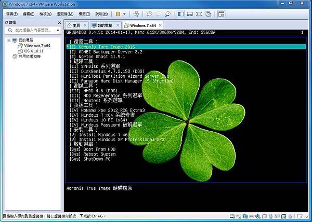Screen dimensions: 312x222
Task: Select Windows 7 x64 系統修復 entry
Action: click(x=102, y=115)
